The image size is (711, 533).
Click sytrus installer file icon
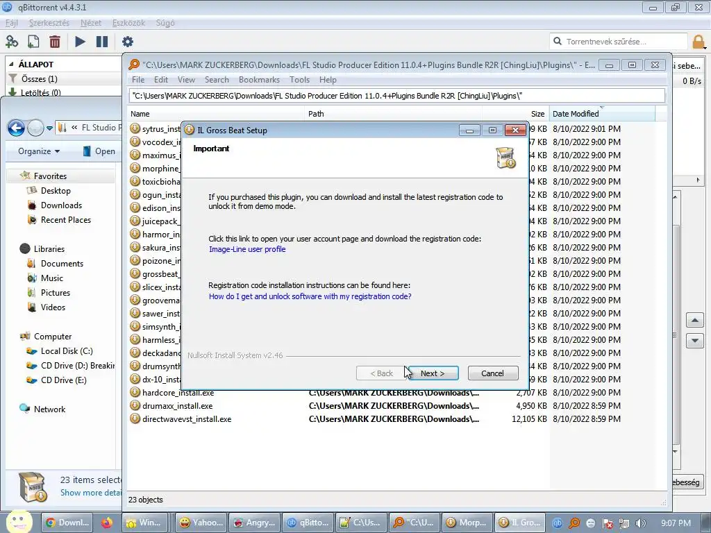pyautogui.click(x=135, y=128)
